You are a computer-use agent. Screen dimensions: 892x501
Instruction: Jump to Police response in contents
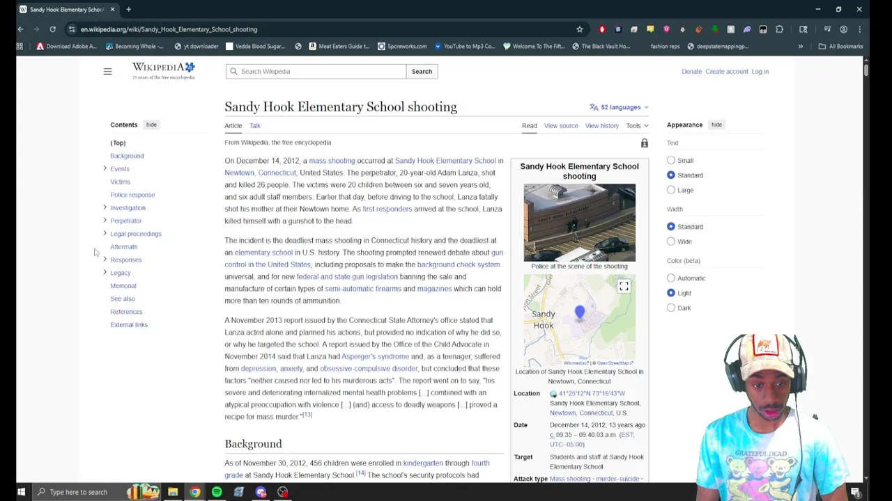click(132, 195)
